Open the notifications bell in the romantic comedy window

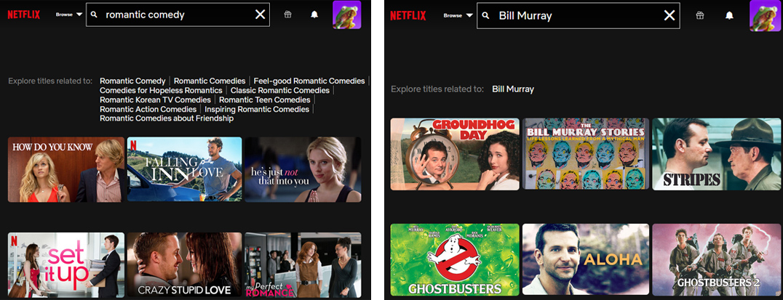coord(314,15)
